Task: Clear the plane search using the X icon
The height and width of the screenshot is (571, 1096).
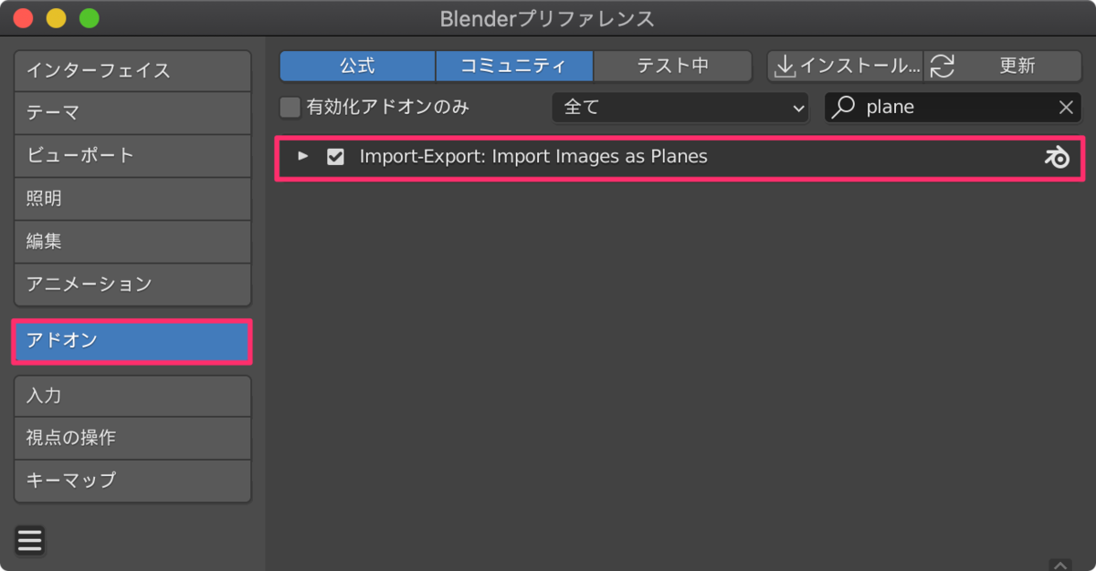Action: coord(1066,107)
